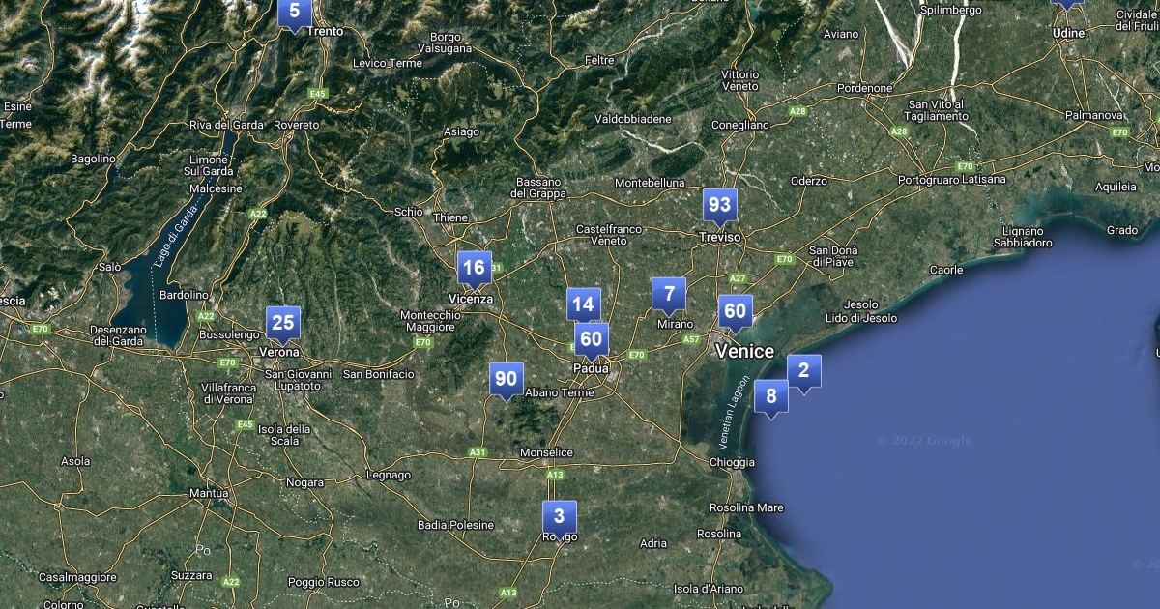
Task: Open the marker 3 at Rovigo
Action: pos(559,516)
